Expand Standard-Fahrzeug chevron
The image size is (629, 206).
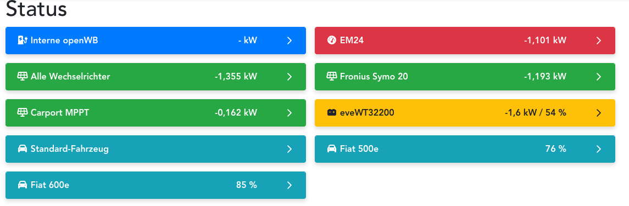pos(289,149)
